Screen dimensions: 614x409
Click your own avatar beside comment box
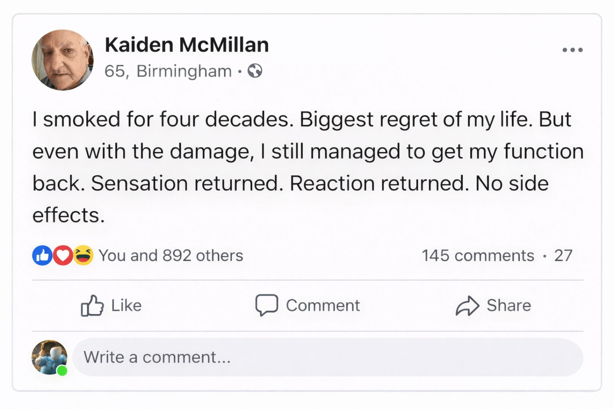[x=49, y=356]
